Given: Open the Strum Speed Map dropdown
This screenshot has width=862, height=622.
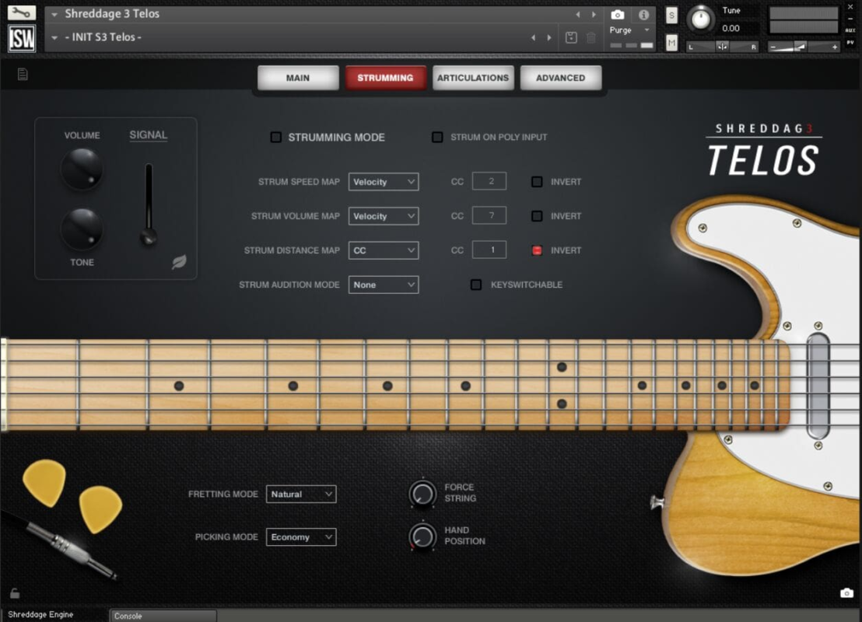Looking at the screenshot, I should click(x=384, y=182).
